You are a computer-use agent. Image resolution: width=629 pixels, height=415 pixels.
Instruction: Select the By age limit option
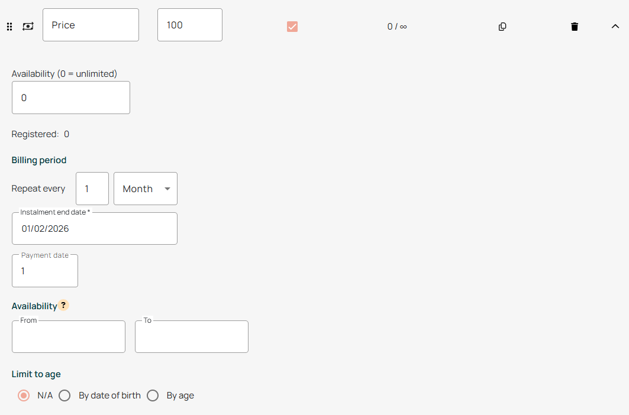153,395
